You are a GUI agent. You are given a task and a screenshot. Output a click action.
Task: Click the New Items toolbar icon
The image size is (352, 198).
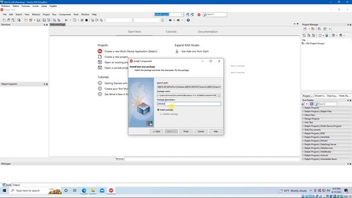tap(26, 20)
